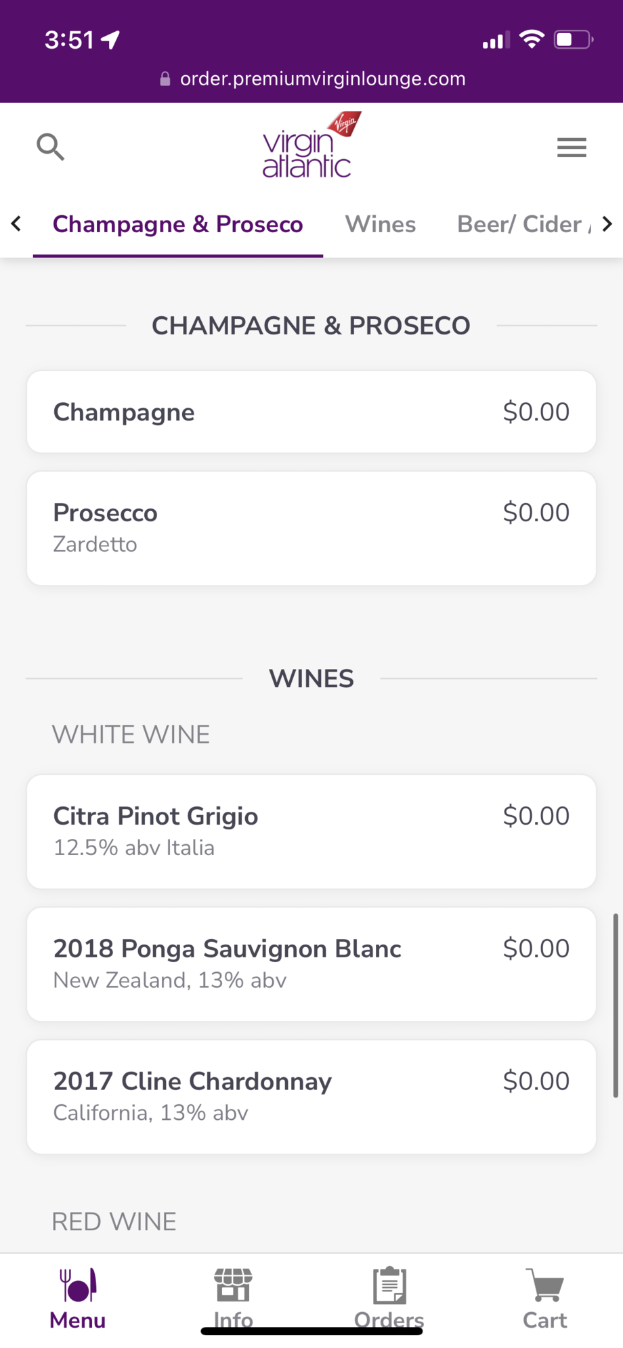Switch to the Wines tab
This screenshot has height=1348, width=623.
(x=381, y=224)
